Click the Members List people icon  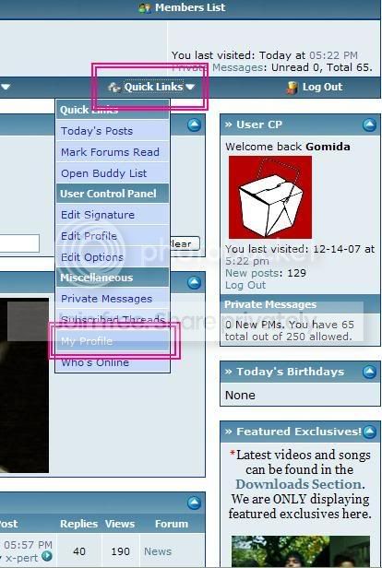tap(145, 8)
